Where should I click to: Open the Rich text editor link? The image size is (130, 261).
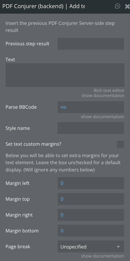click(x=109, y=91)
